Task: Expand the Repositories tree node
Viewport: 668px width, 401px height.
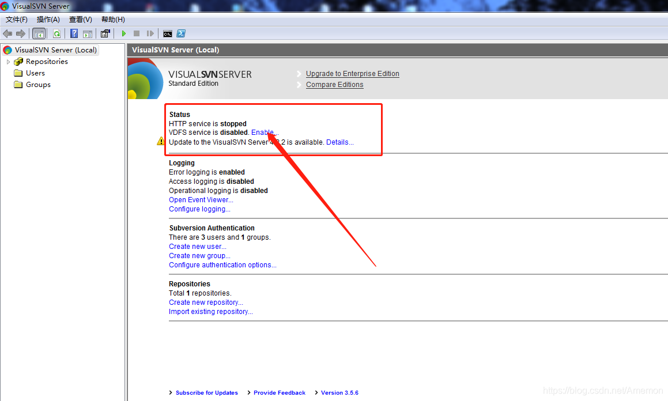Action: [x=8, y=62]
